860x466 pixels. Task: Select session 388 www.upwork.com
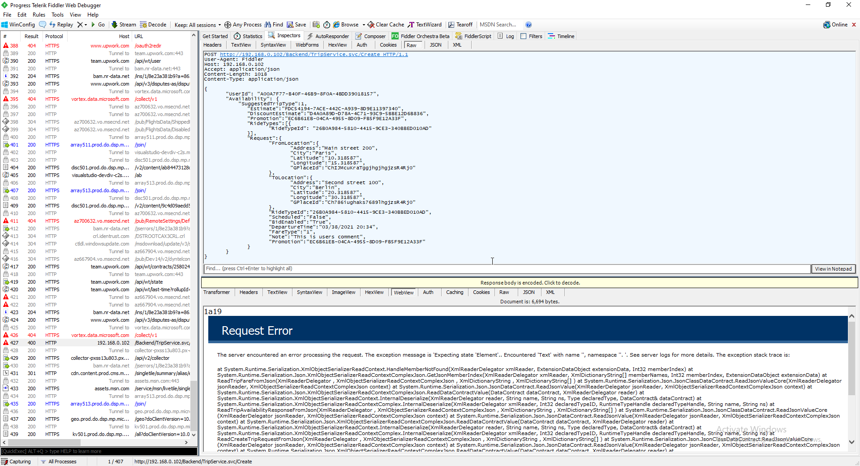click(96, 46)
